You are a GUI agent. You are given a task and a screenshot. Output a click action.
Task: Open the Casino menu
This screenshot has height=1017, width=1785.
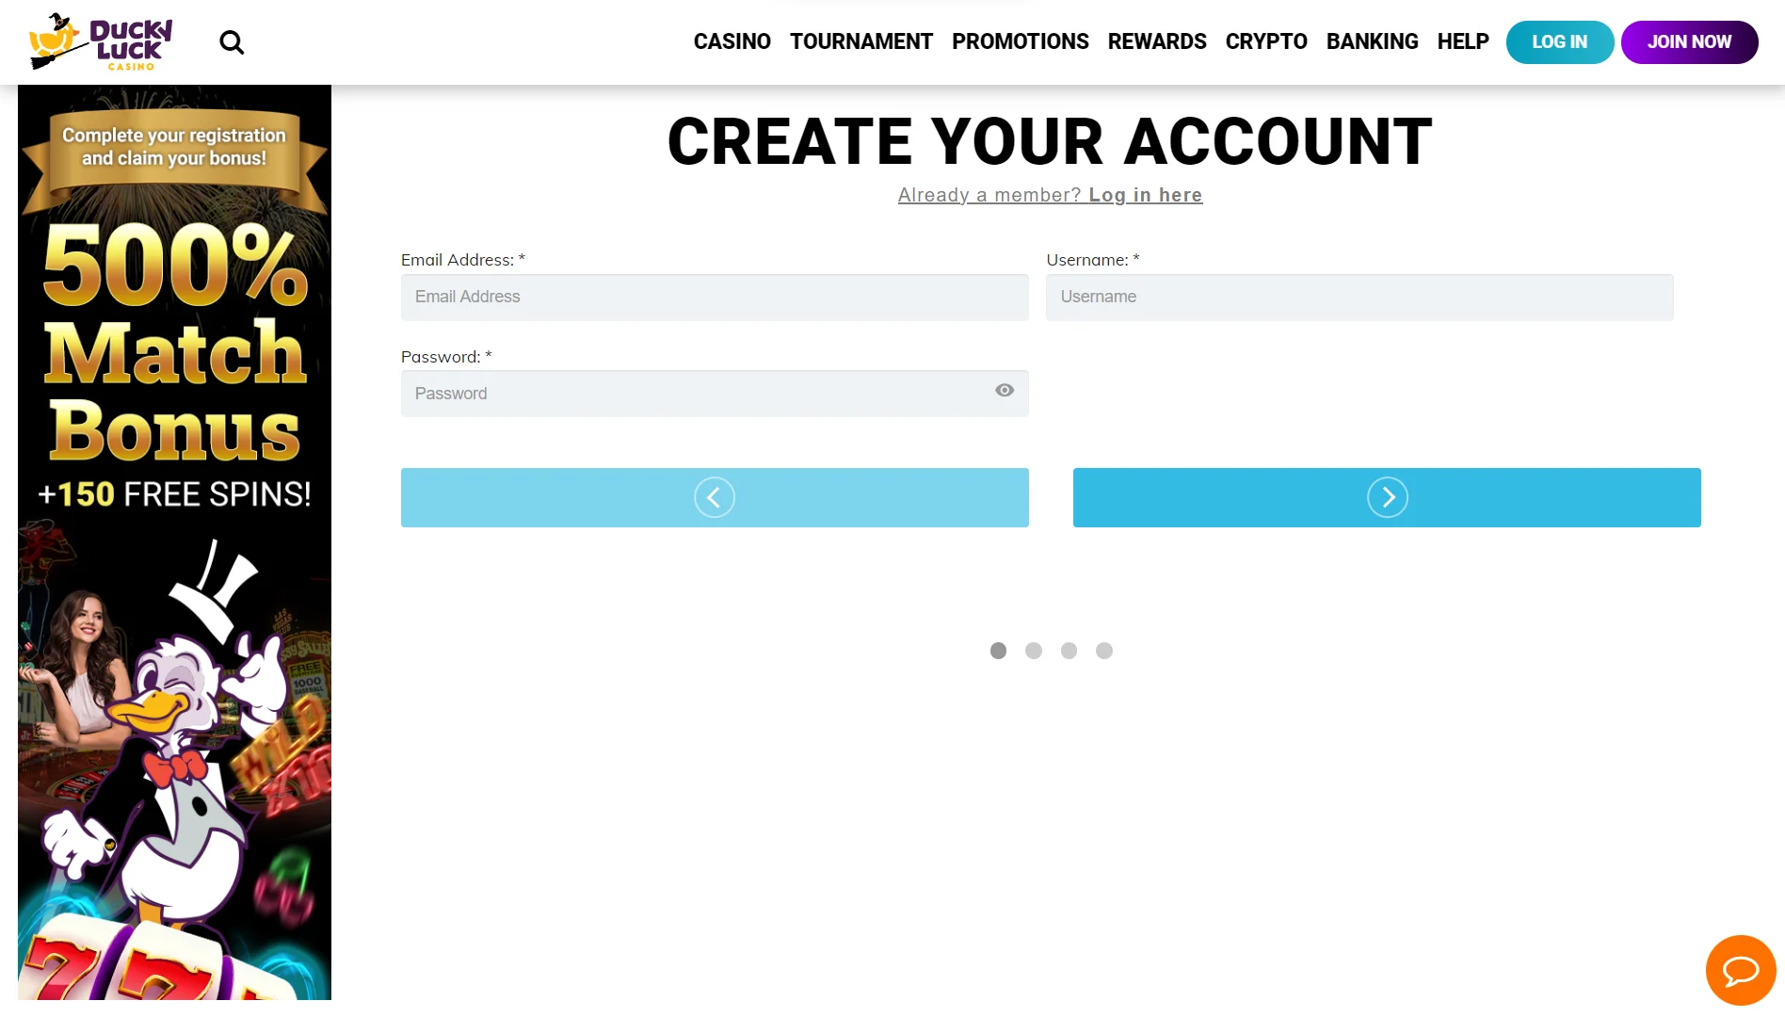click(732, 42)
